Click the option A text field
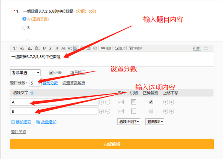 [x=54, y=102]
